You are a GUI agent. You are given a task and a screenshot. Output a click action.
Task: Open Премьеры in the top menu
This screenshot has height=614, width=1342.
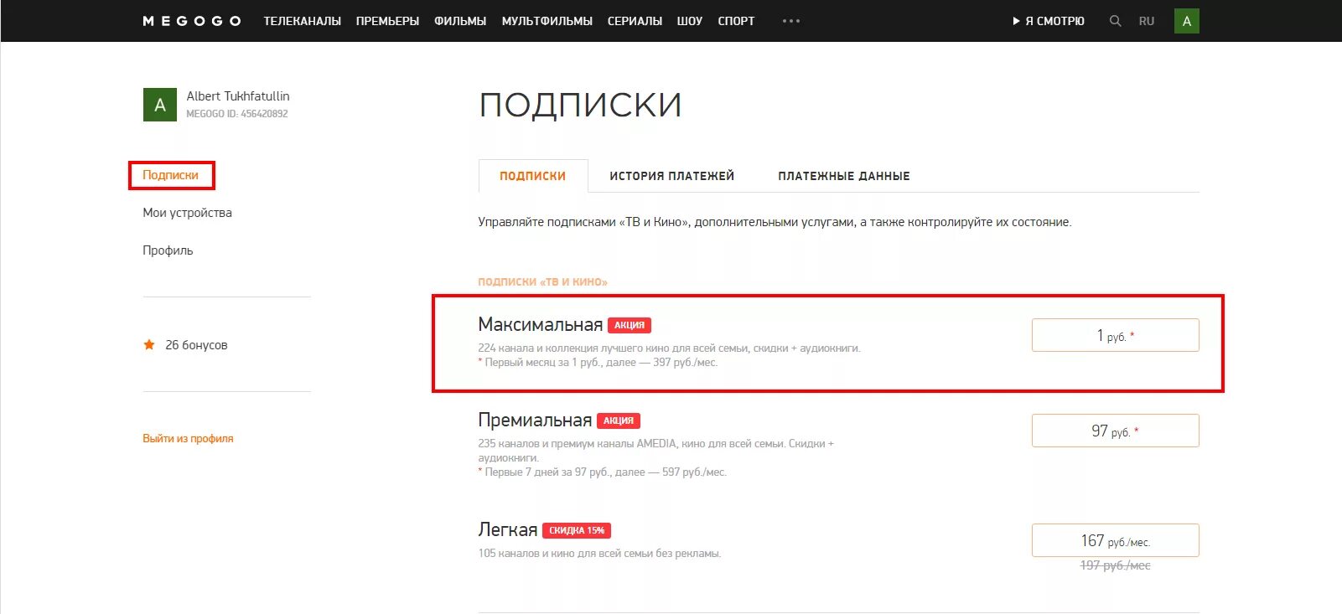387,21
